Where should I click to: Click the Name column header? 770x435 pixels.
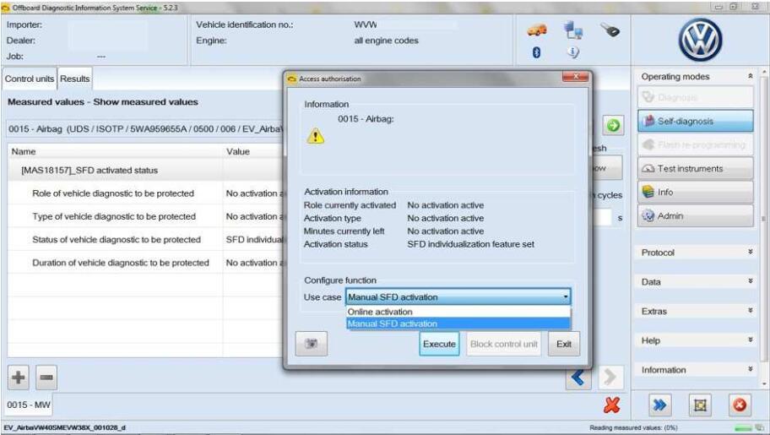[x=116, y=151]
